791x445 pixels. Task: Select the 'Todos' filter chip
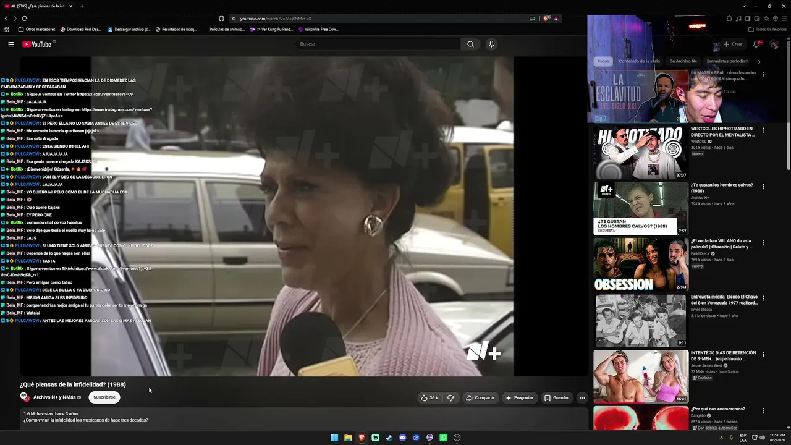tap(603, 61)
